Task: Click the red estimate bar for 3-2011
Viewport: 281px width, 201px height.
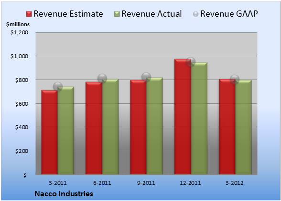Action: (x=50, y=132)
